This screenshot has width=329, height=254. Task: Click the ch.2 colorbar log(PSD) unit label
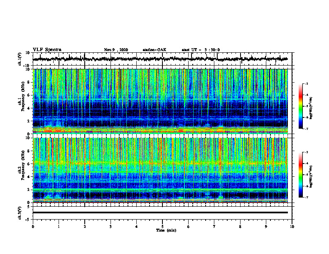(311, 176)
